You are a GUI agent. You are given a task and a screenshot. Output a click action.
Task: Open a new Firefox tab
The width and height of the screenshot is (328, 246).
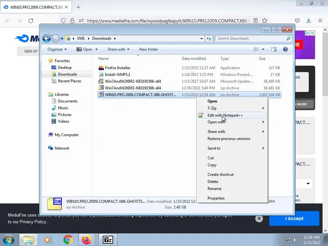coord(78,7)
